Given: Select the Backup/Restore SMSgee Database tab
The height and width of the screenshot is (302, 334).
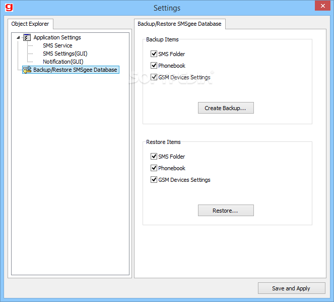Looking at the screenshot, I should [x=179, y=24].
